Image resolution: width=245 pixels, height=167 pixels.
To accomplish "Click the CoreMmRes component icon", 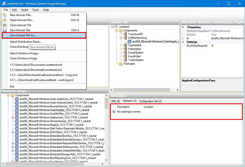I will point(17,113).
